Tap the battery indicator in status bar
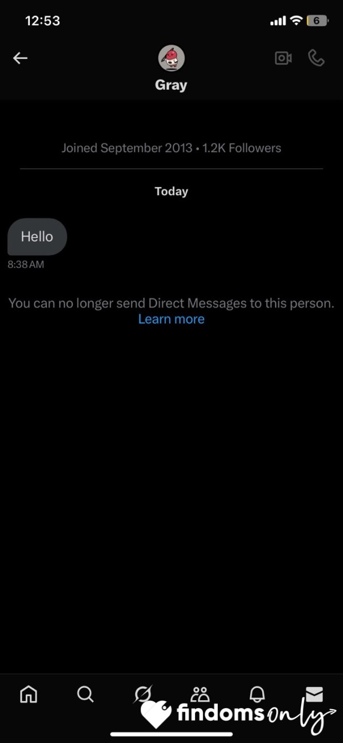The image size is (343, 743). [x=317, y=21]
